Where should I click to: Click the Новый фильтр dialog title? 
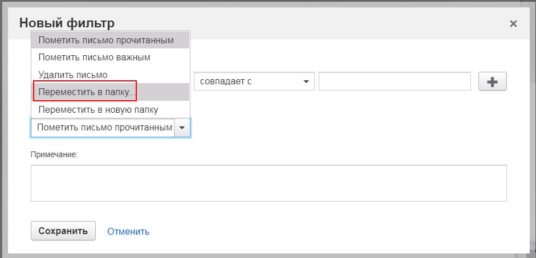[67, 23]
